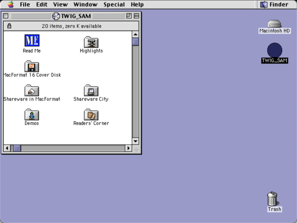The width and height of the screenshot is (297, 223).
Task: Click the 'Readers' Corner' label
Action: [91, 123]
